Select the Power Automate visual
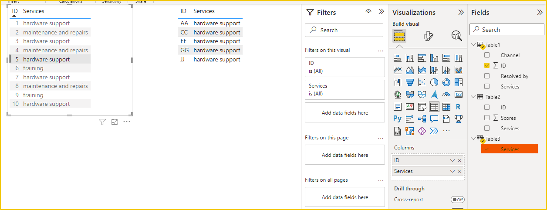 pyautogui.click(x=434, y=131)
